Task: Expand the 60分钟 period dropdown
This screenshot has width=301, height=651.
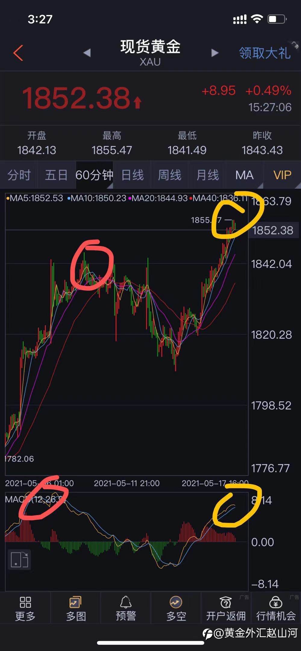Action: pos(94,175)
